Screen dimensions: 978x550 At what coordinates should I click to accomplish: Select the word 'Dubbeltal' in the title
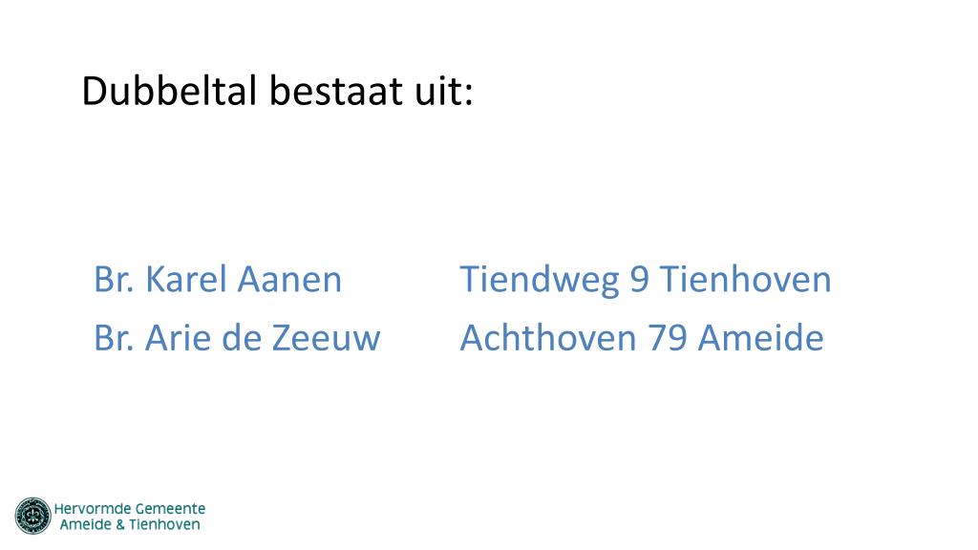click(169, 91)
